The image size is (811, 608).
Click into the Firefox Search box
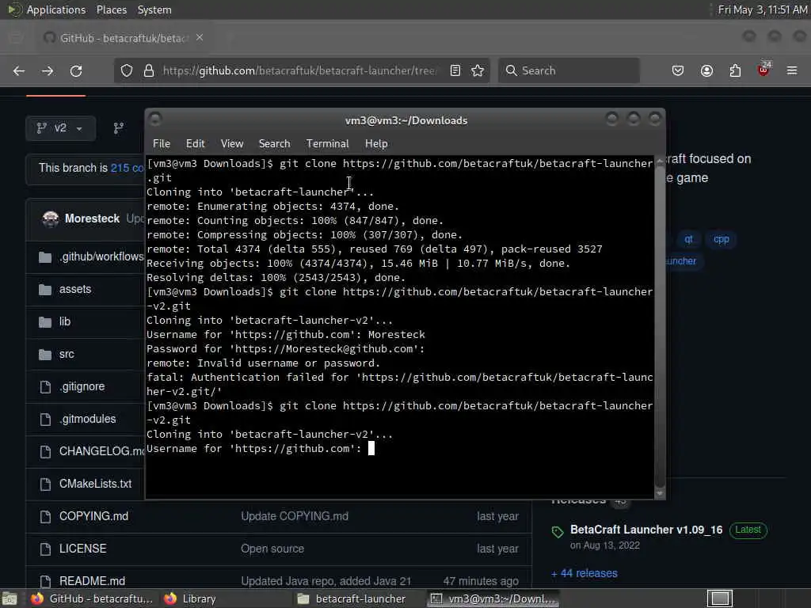click(x=569, y=70)
